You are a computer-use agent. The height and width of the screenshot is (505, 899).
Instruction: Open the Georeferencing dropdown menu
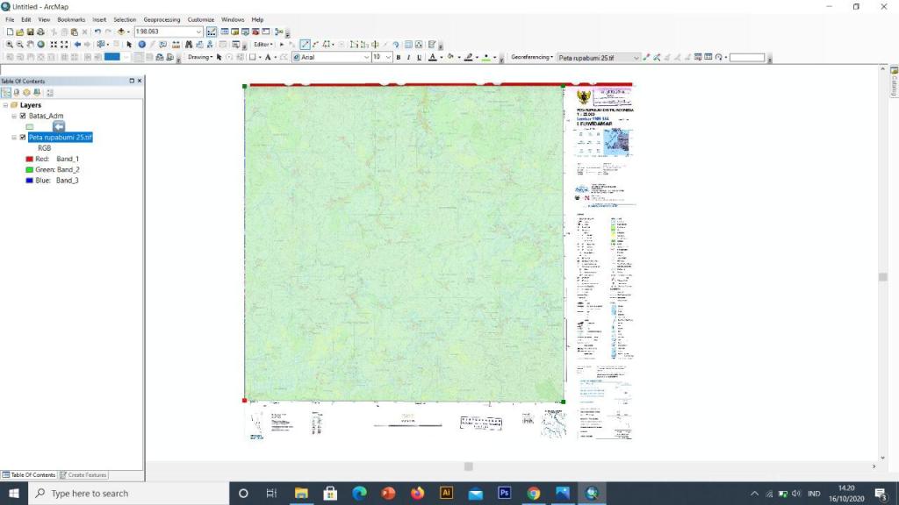(531, 57)
